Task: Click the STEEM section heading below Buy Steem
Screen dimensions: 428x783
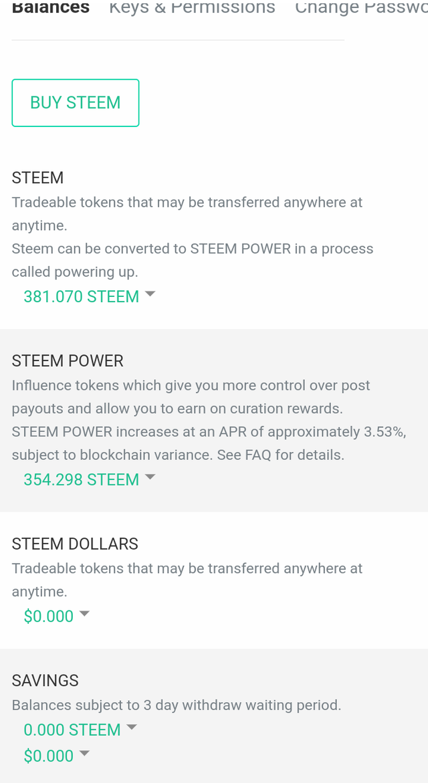Action: click(x=37, y=178)
